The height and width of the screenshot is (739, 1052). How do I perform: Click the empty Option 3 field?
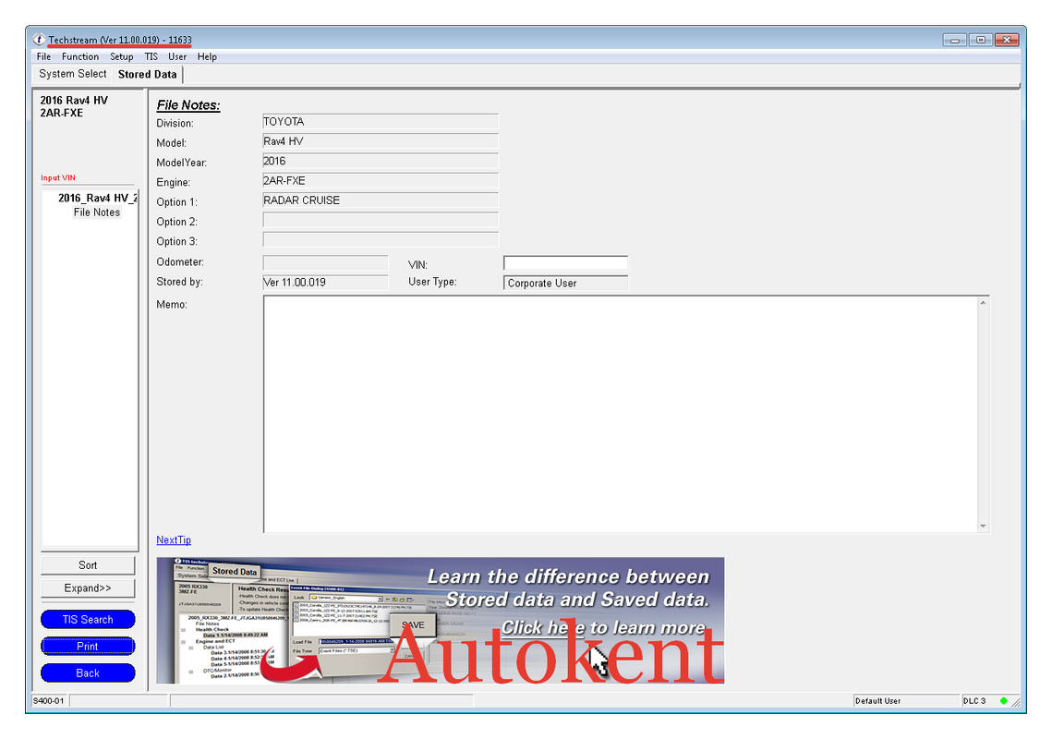tap(381, 239)
